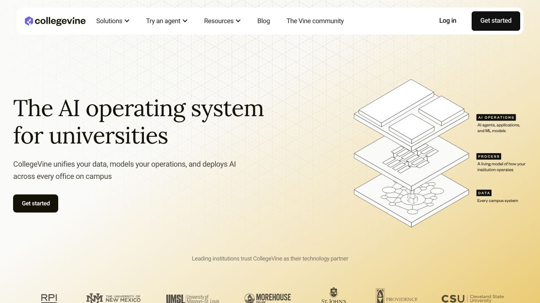Click the "CollegeVine unifies your data" subheading
Viewport: 540px width, 303px height.
pos(124,170)
